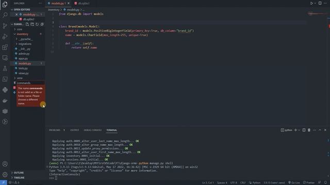Open the Search view icon
The width and height of the screenshot is (330, 185).
5,15
